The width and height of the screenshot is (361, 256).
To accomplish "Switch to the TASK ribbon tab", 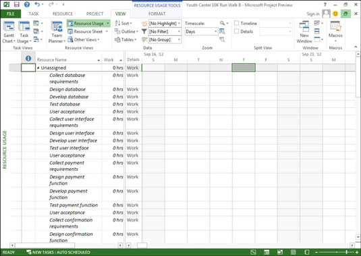I will pyautogui.click(x=34, y=14).
